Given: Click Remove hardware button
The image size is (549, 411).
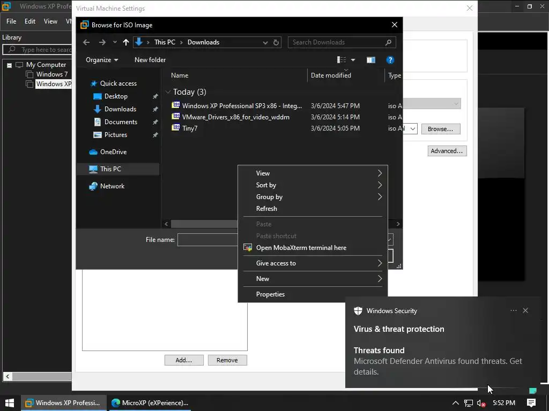Looking at the screenshot, I should coord(227,360).
